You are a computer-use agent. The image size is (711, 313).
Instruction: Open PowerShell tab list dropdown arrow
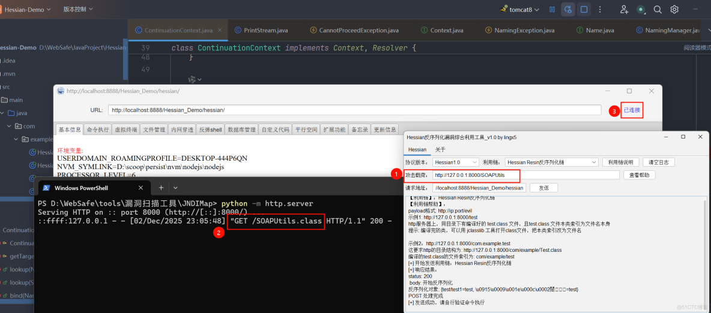[x=174, y=188]
